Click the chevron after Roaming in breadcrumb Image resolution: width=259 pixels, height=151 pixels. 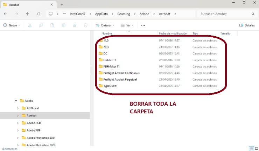click(135, 14)
